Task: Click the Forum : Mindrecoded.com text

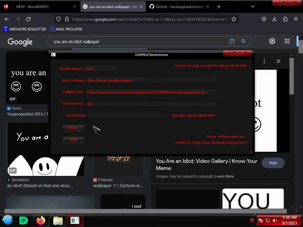Action: tap(225, 137)
